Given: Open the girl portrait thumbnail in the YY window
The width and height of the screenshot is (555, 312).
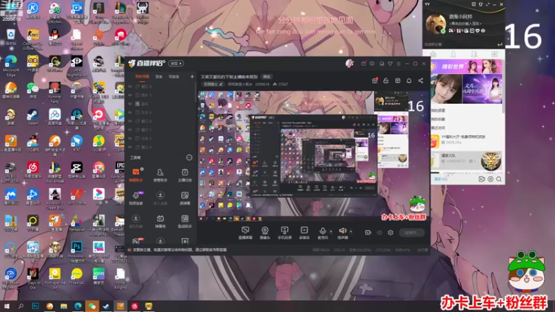Looking at the screenshot, I should point(446,89).
